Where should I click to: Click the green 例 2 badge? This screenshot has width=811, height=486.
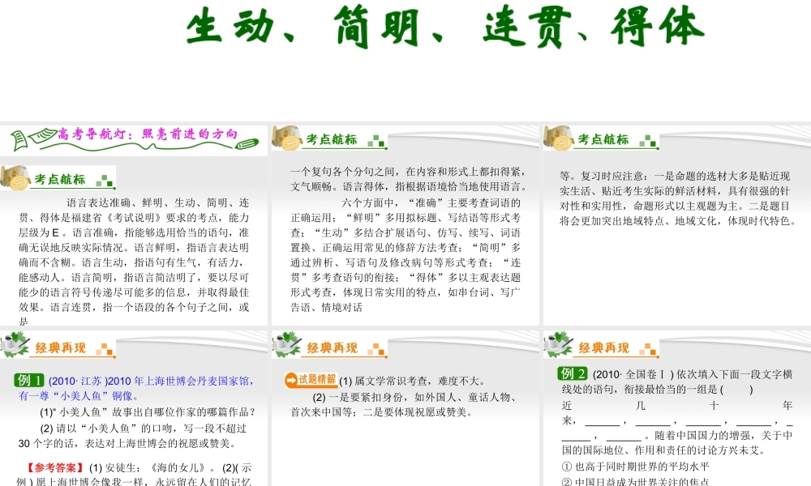coord(573,373)
